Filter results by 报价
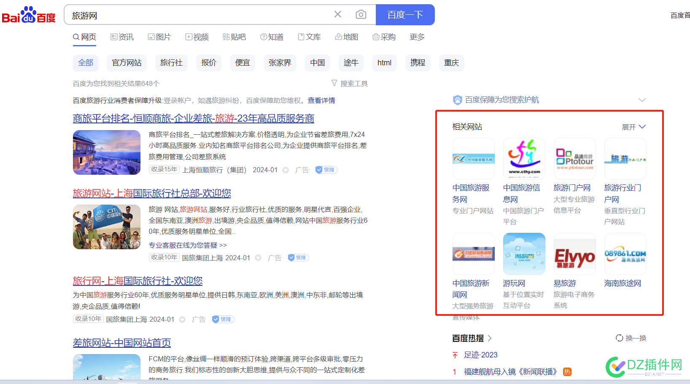690x384 pixels. (209, 63)
